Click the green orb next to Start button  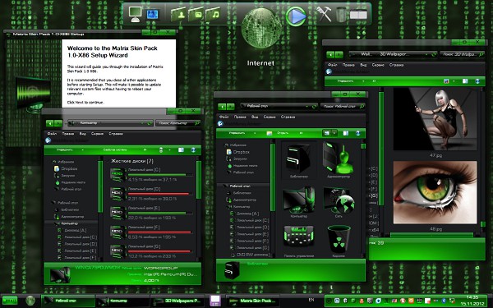tap(30, 301)
